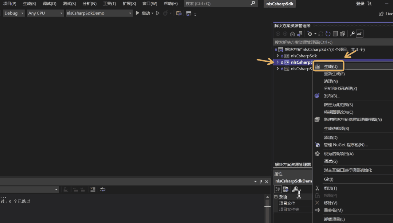The height and width of the screenshot is (223, 393).
Task: Open 项目(P) menu
Action: 10,3
